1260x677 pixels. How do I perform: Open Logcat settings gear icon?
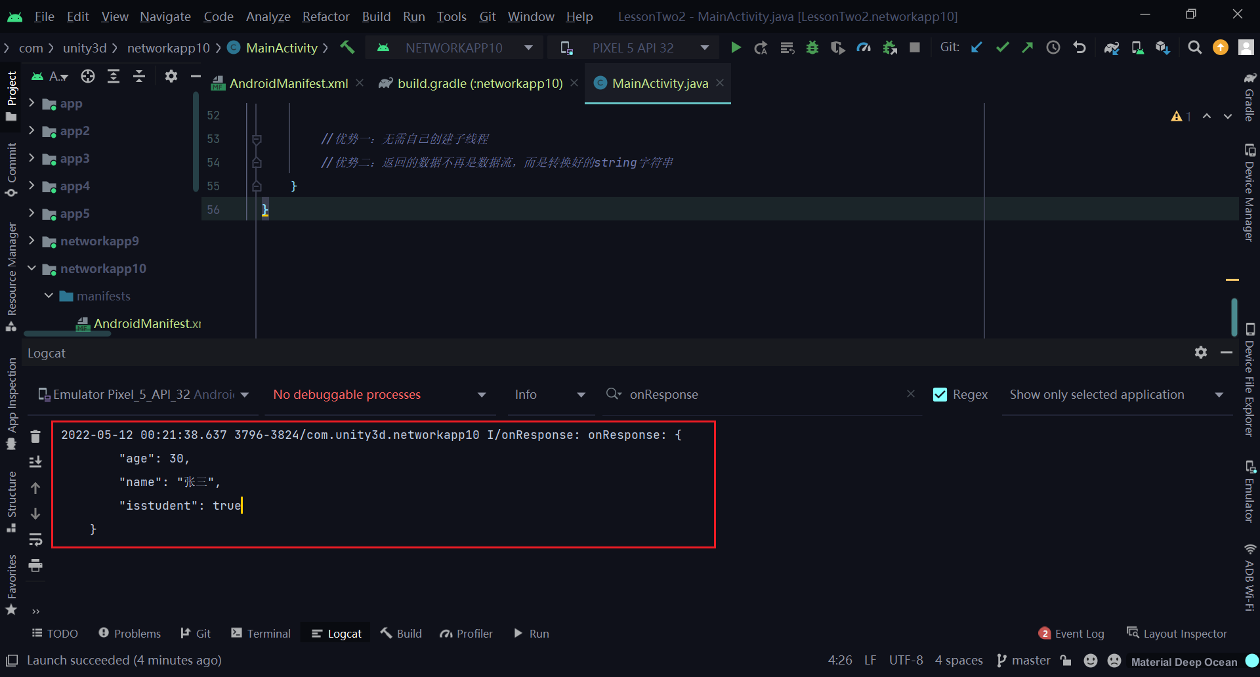1201,352
